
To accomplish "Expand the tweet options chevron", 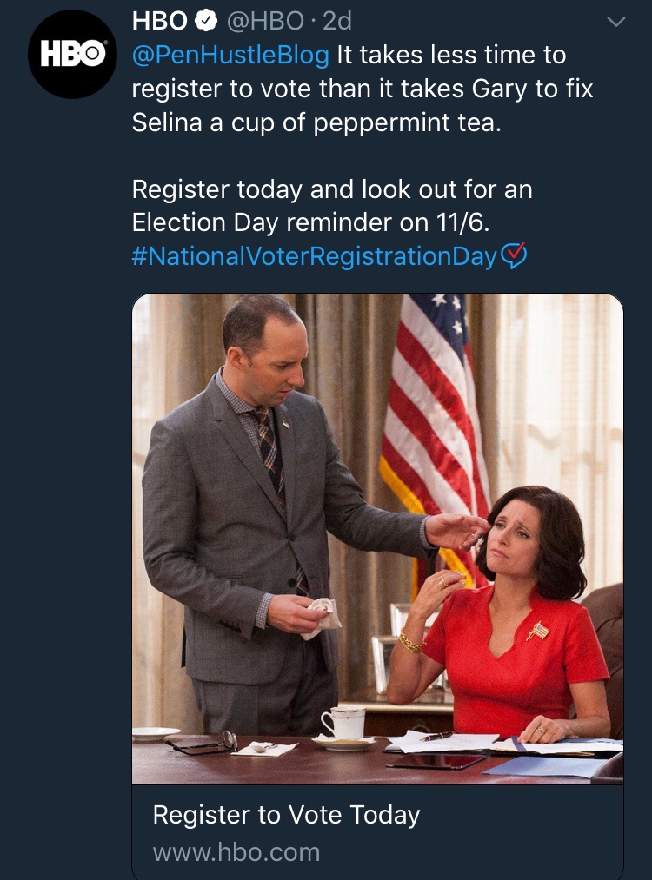I will click(x=615, y=23).
